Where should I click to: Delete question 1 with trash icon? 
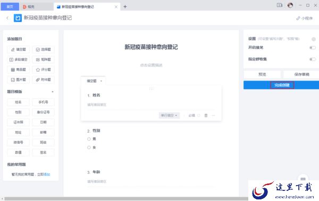[206, 115]
